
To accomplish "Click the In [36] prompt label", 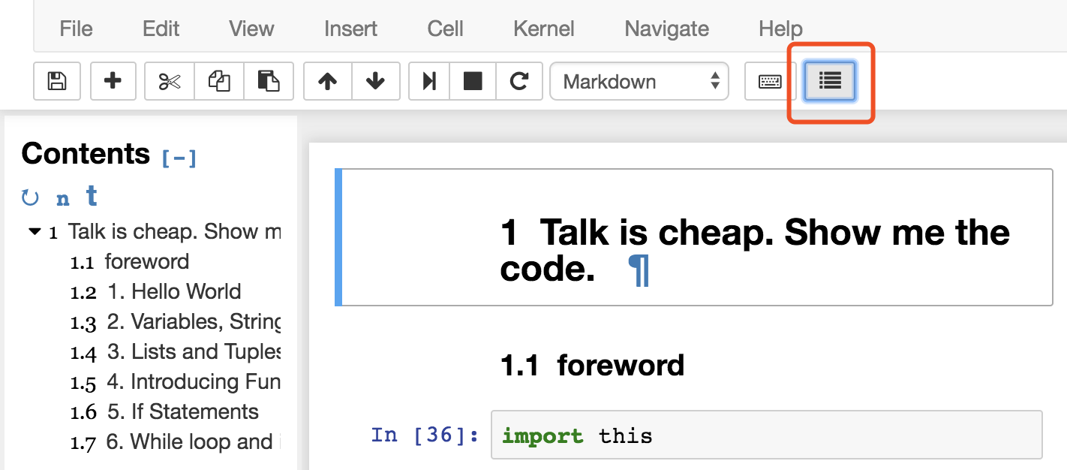I will (425, 435).
